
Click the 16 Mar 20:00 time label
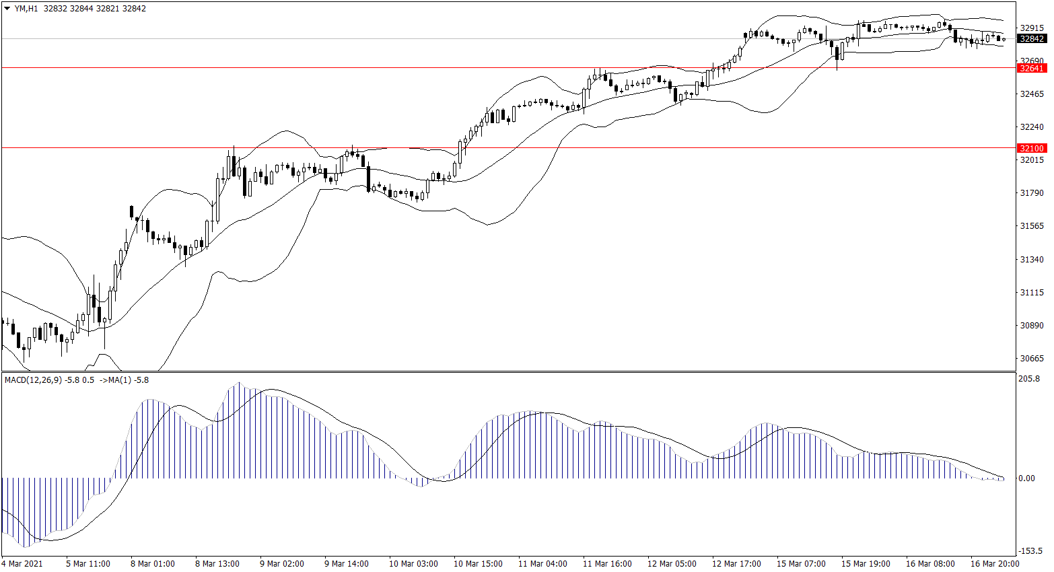point(995,564)
